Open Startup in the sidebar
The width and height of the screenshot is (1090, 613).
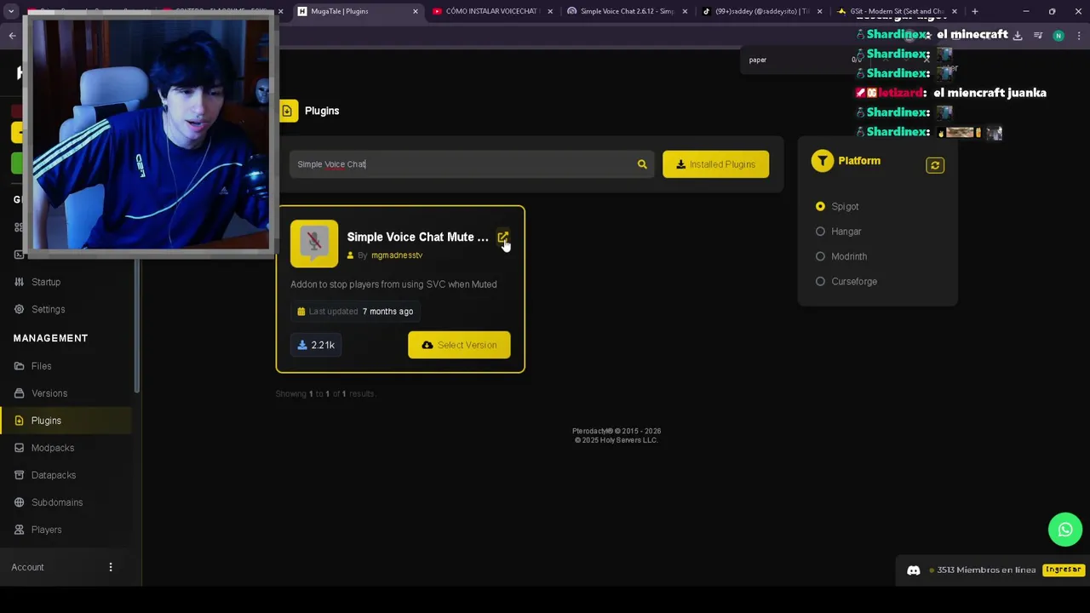click(x=46, y=282)
